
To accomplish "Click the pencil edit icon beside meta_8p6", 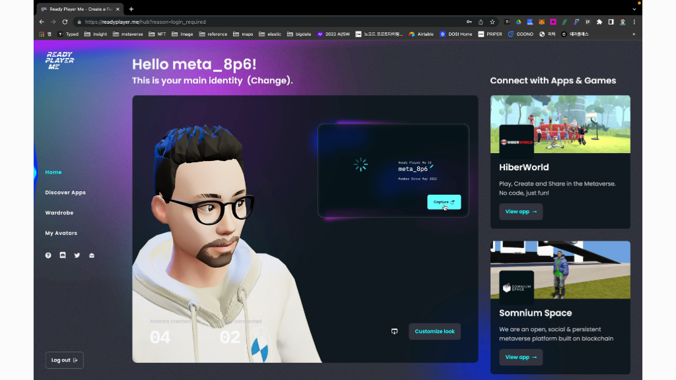I will point(432,168).
